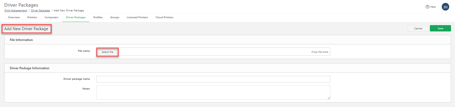Click the Help text link
455x107 pixels.
(x=433, y=7)
